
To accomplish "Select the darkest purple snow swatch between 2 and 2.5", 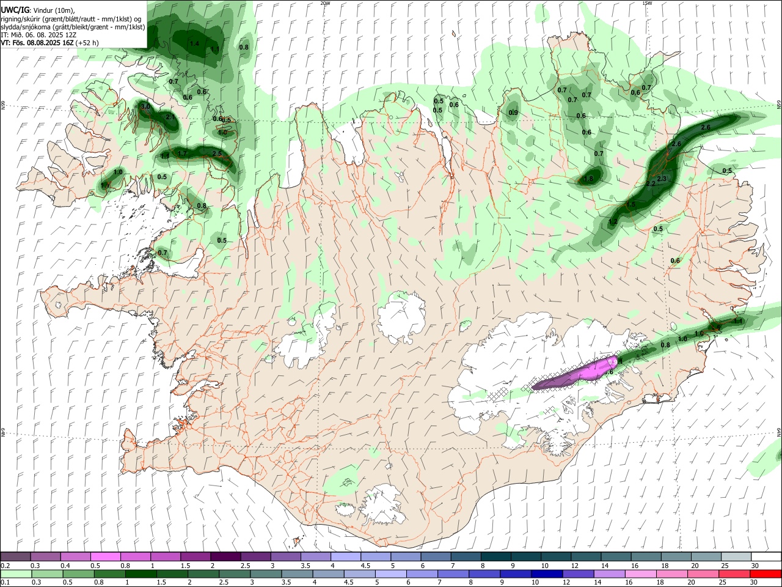I will click(x=225, y=557).
